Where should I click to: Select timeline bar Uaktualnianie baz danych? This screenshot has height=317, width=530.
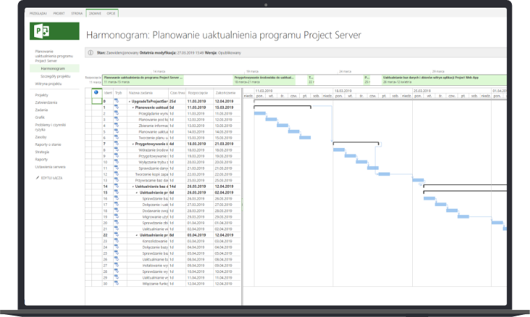pos(444,80)
